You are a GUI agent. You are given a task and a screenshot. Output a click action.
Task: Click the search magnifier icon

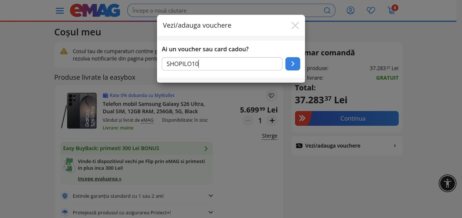point(327,10)
